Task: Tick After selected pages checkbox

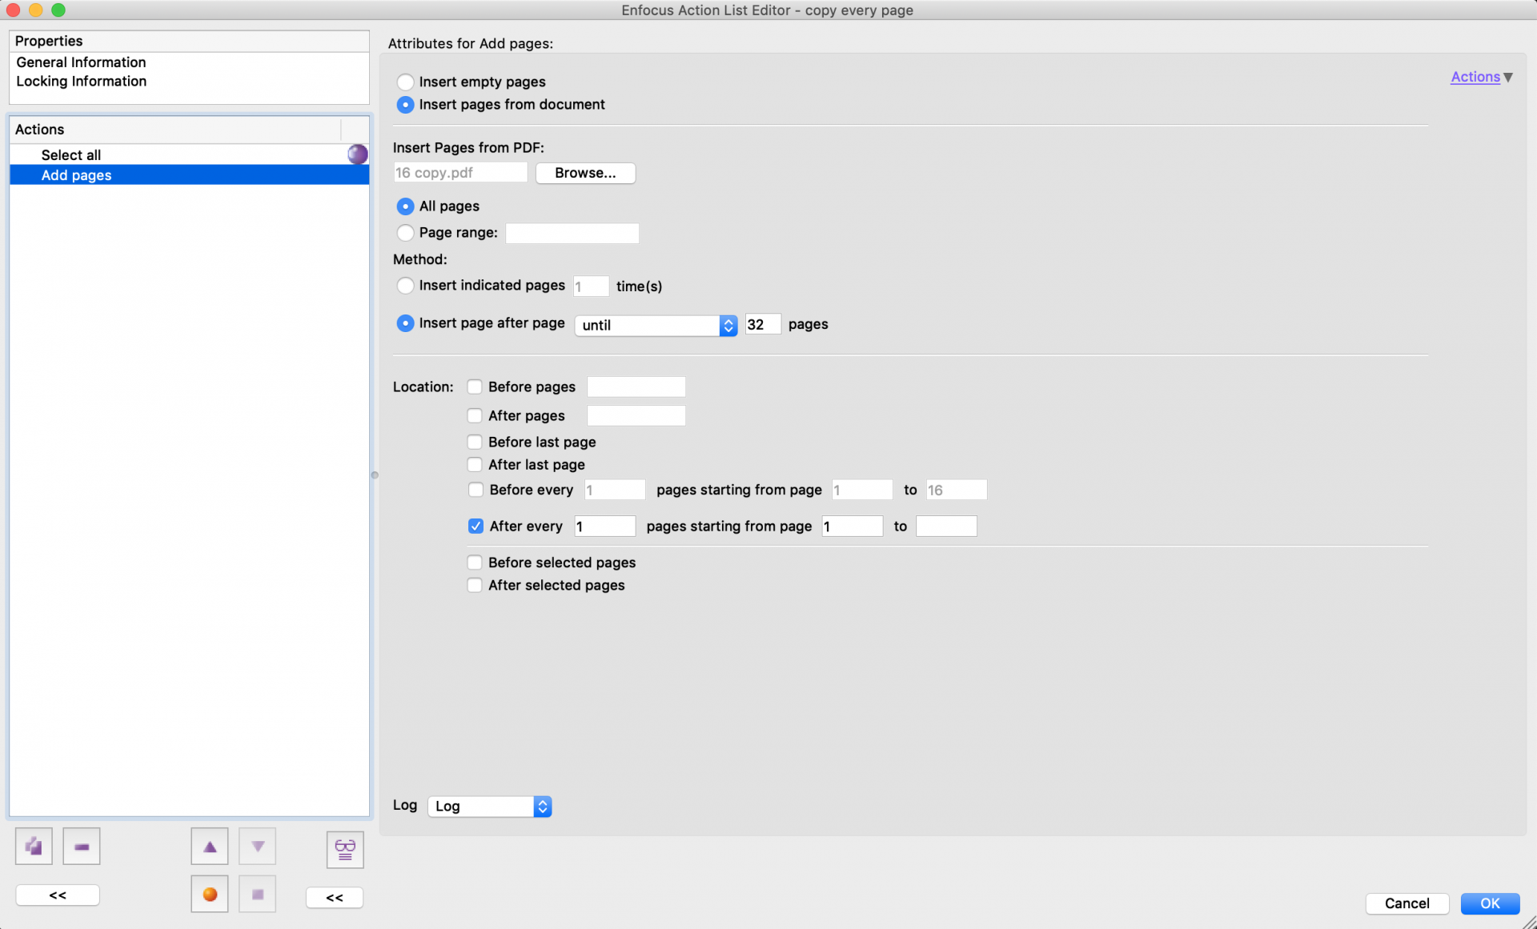Action: click(x=475, y=586)
